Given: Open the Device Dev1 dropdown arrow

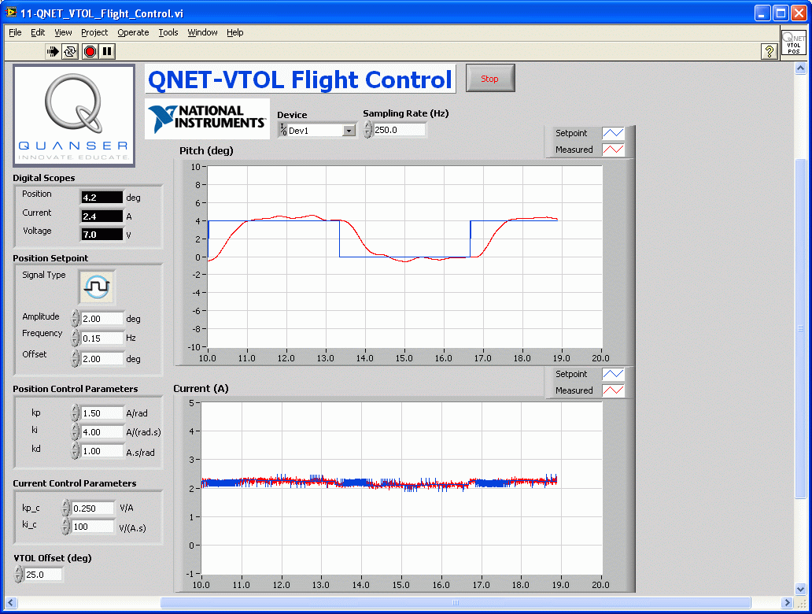Looking at the screenshot, I should [x=349, y=131].
